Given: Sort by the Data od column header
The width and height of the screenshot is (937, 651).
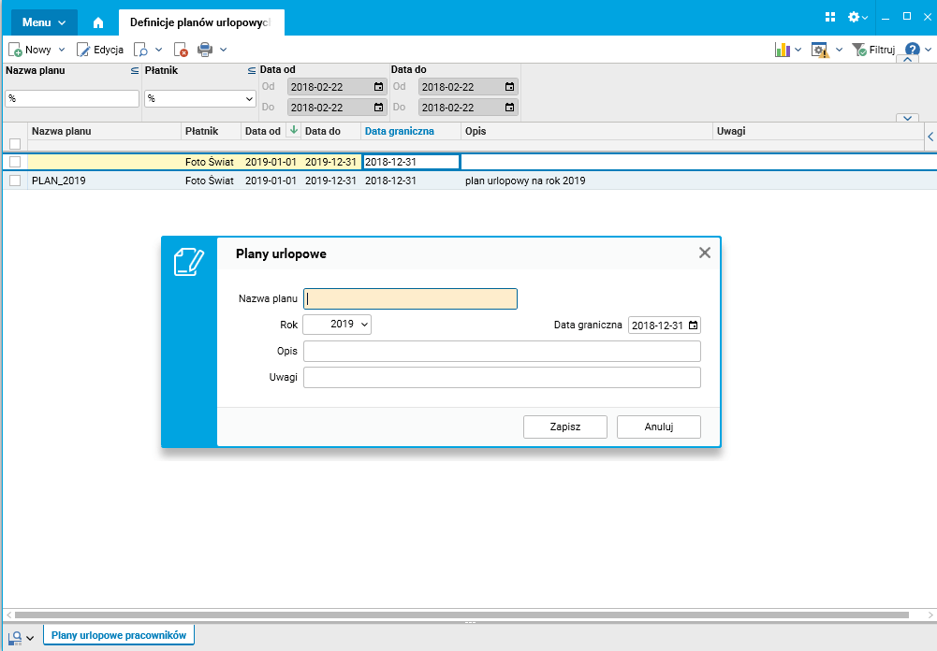Looking at the screenshot, I should tap(263, 131).
